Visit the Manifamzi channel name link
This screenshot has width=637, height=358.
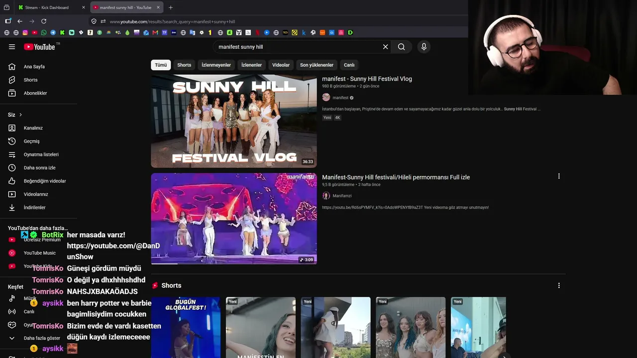[x=341, y=196]
